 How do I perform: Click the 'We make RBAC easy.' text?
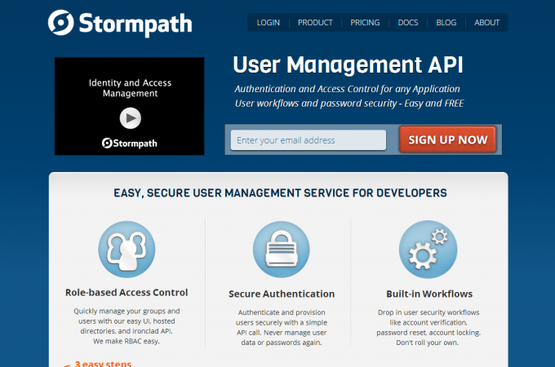tap(127, 341)
